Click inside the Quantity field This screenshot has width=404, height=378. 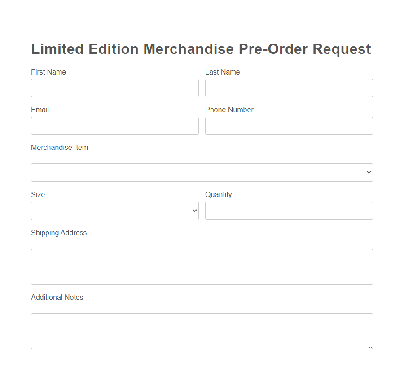point(289,211)
